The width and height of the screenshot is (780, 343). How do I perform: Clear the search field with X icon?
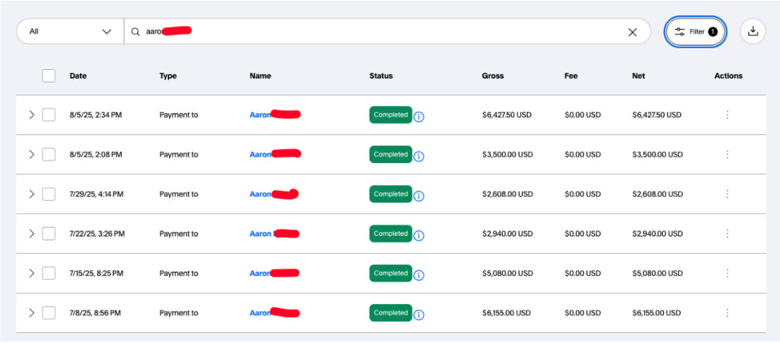[x=632, y=32]
